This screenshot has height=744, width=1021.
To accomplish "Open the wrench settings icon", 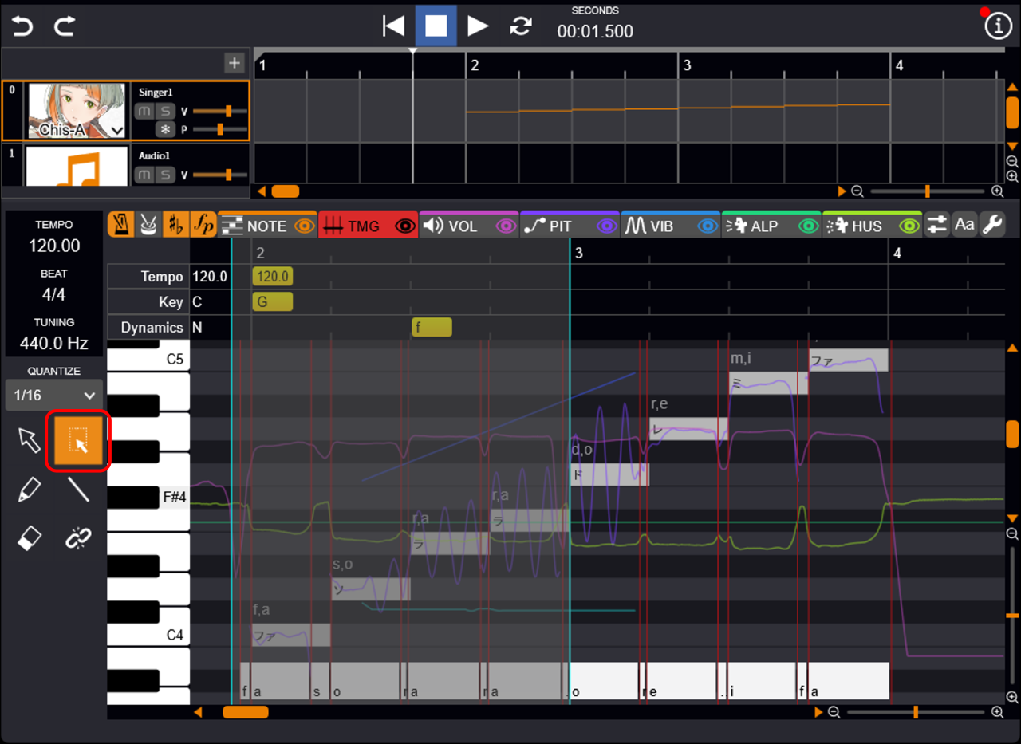I will tap(992, 226).
